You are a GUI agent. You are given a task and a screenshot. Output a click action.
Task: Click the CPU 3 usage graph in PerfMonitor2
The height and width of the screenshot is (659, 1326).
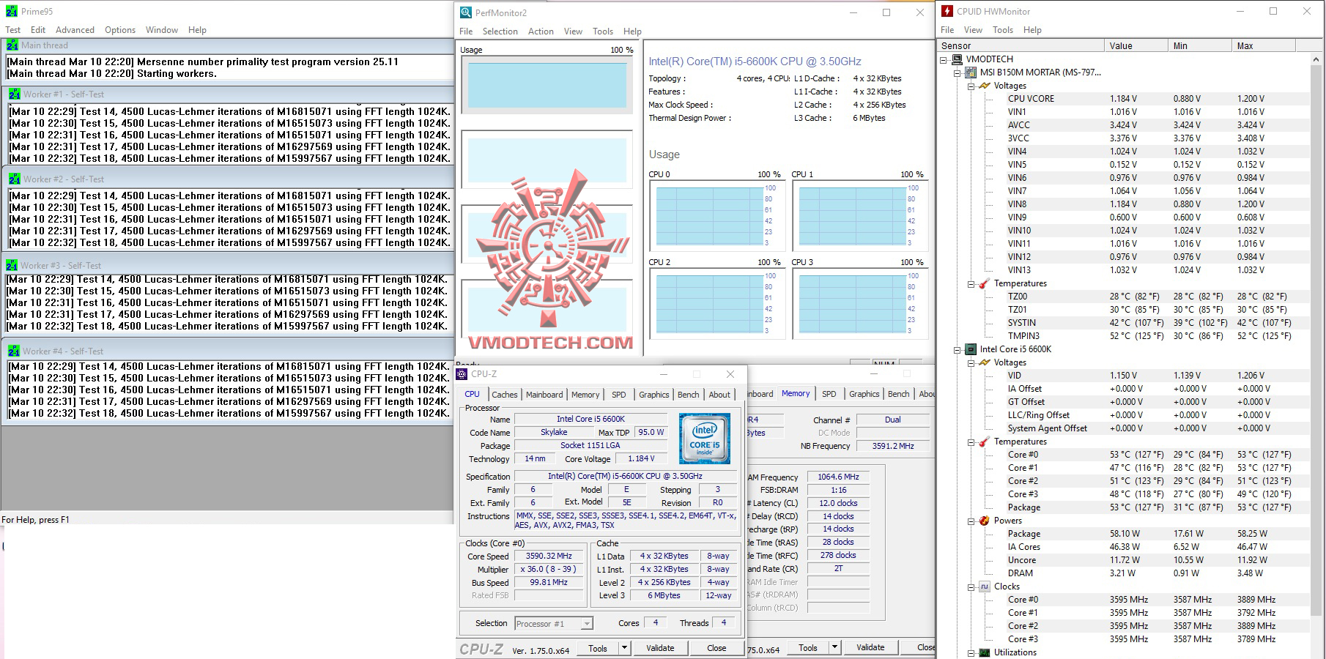pos(859,304)
